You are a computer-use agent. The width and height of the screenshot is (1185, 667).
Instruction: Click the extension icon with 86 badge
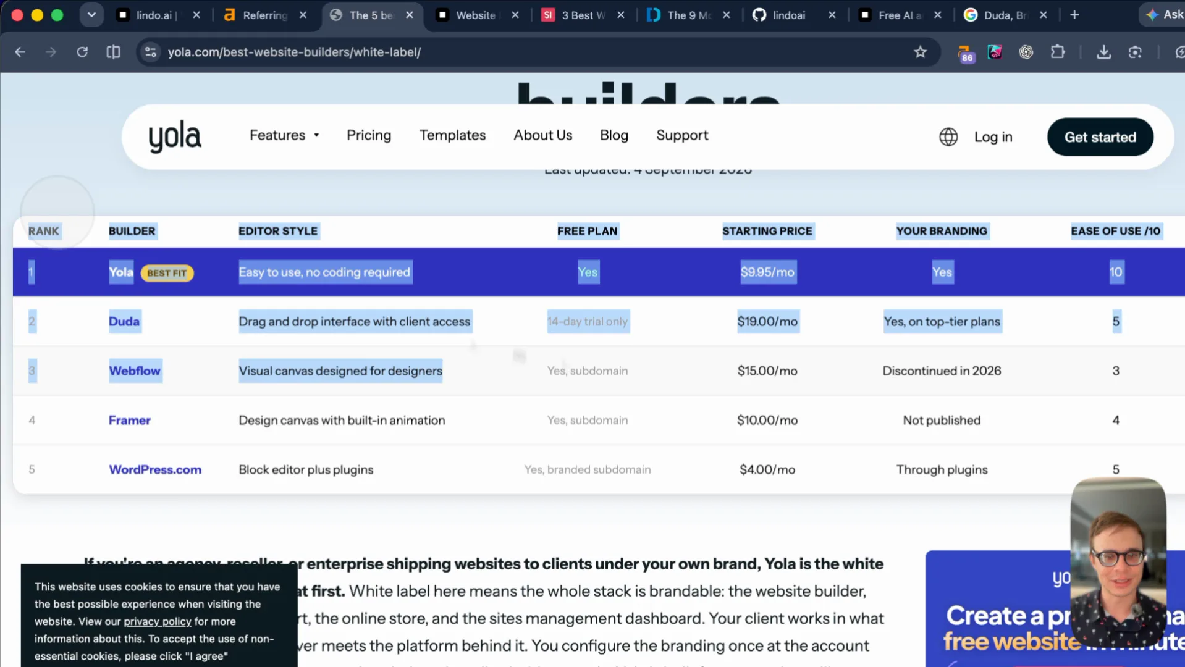965,54
